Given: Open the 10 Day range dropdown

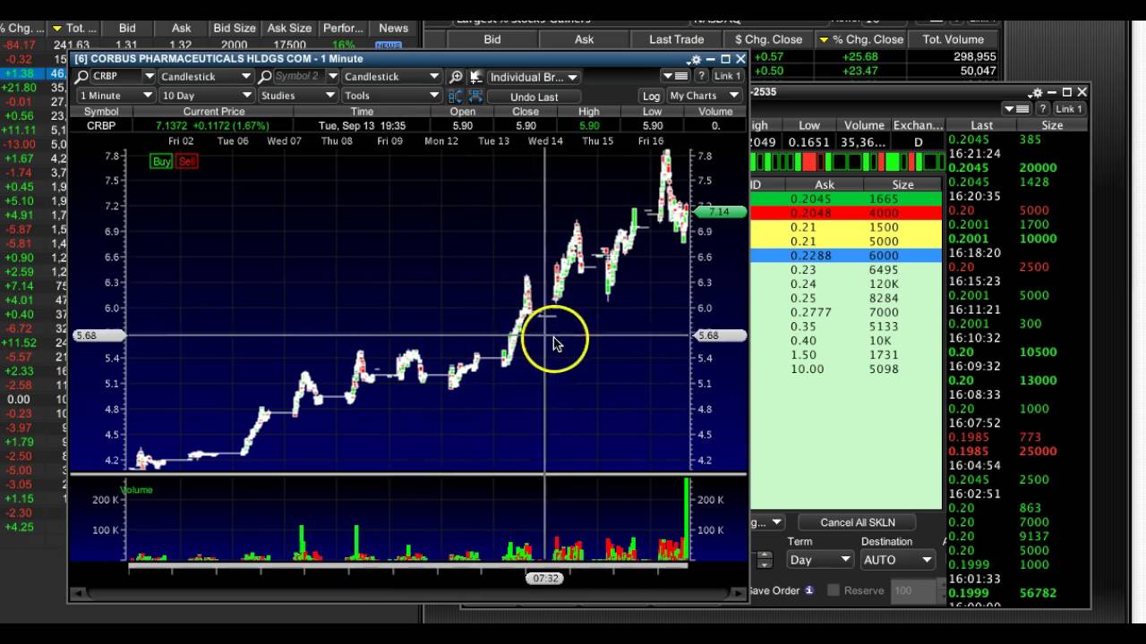Looking at the screenshot, I should pos(208,96).
